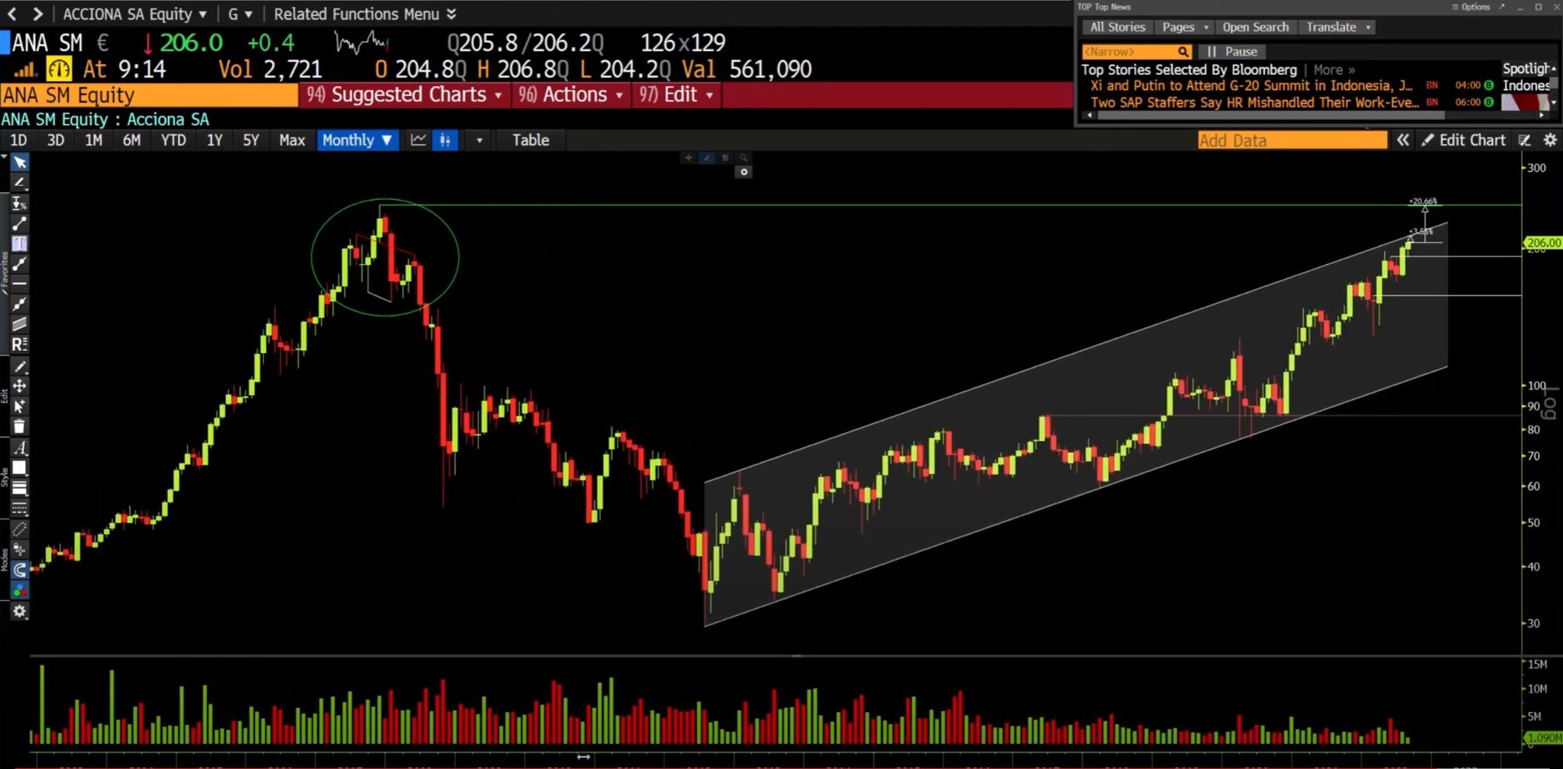Select the 1D time range
The image size is (1563, 769).
18,140
